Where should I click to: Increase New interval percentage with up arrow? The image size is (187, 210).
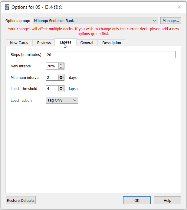tap(61, 65)
